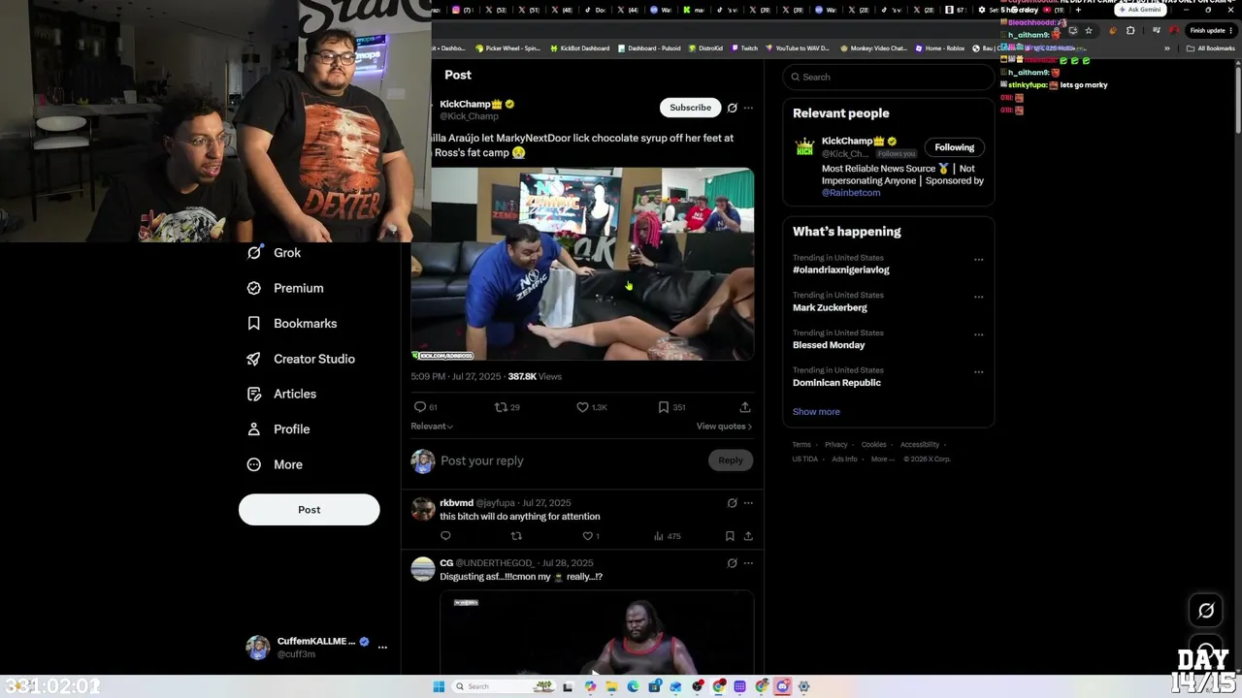This screenshot has width=1242, height=698.
Task: Open DistroKid bookmark
Action: (705, 48)
